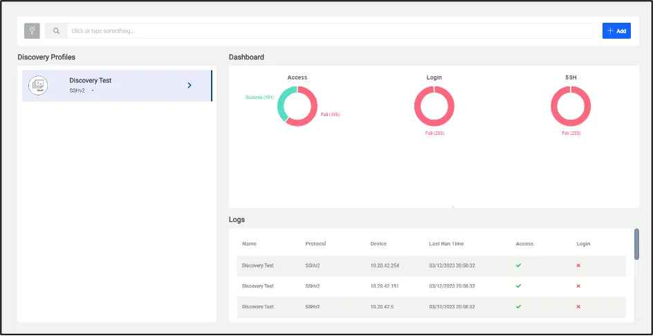Click the blue Add button

616,31
